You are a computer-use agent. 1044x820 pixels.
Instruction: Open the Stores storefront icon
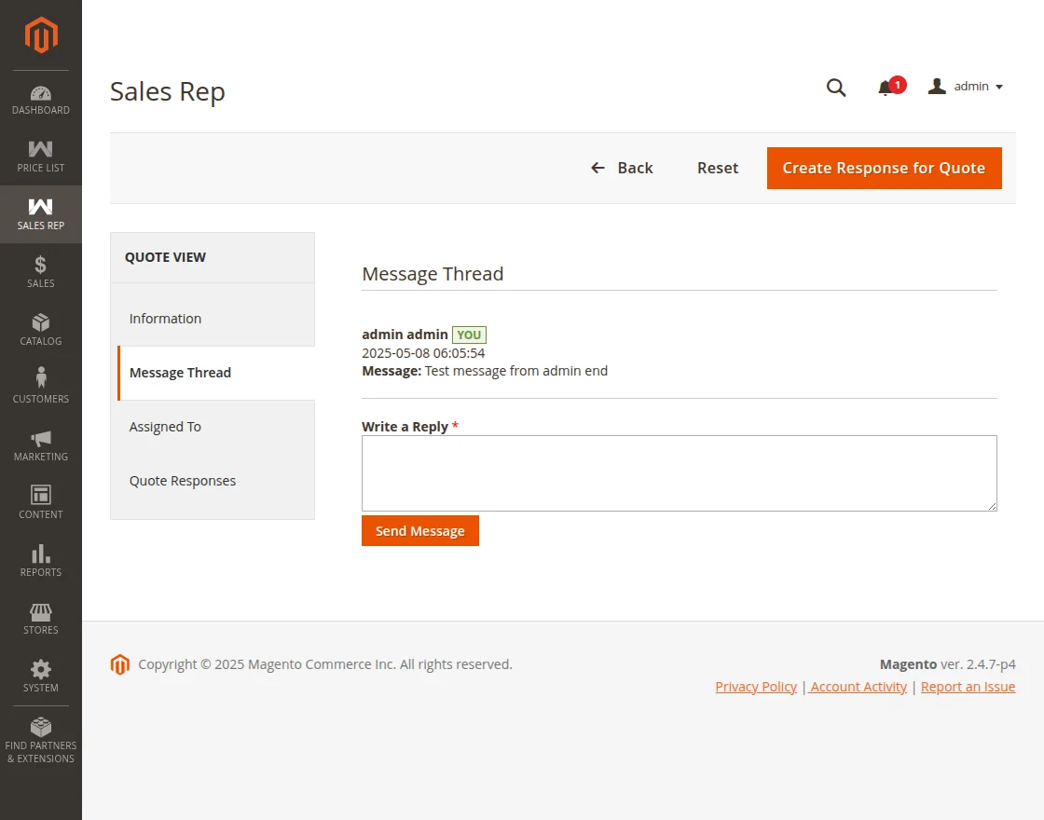(41, 612)
